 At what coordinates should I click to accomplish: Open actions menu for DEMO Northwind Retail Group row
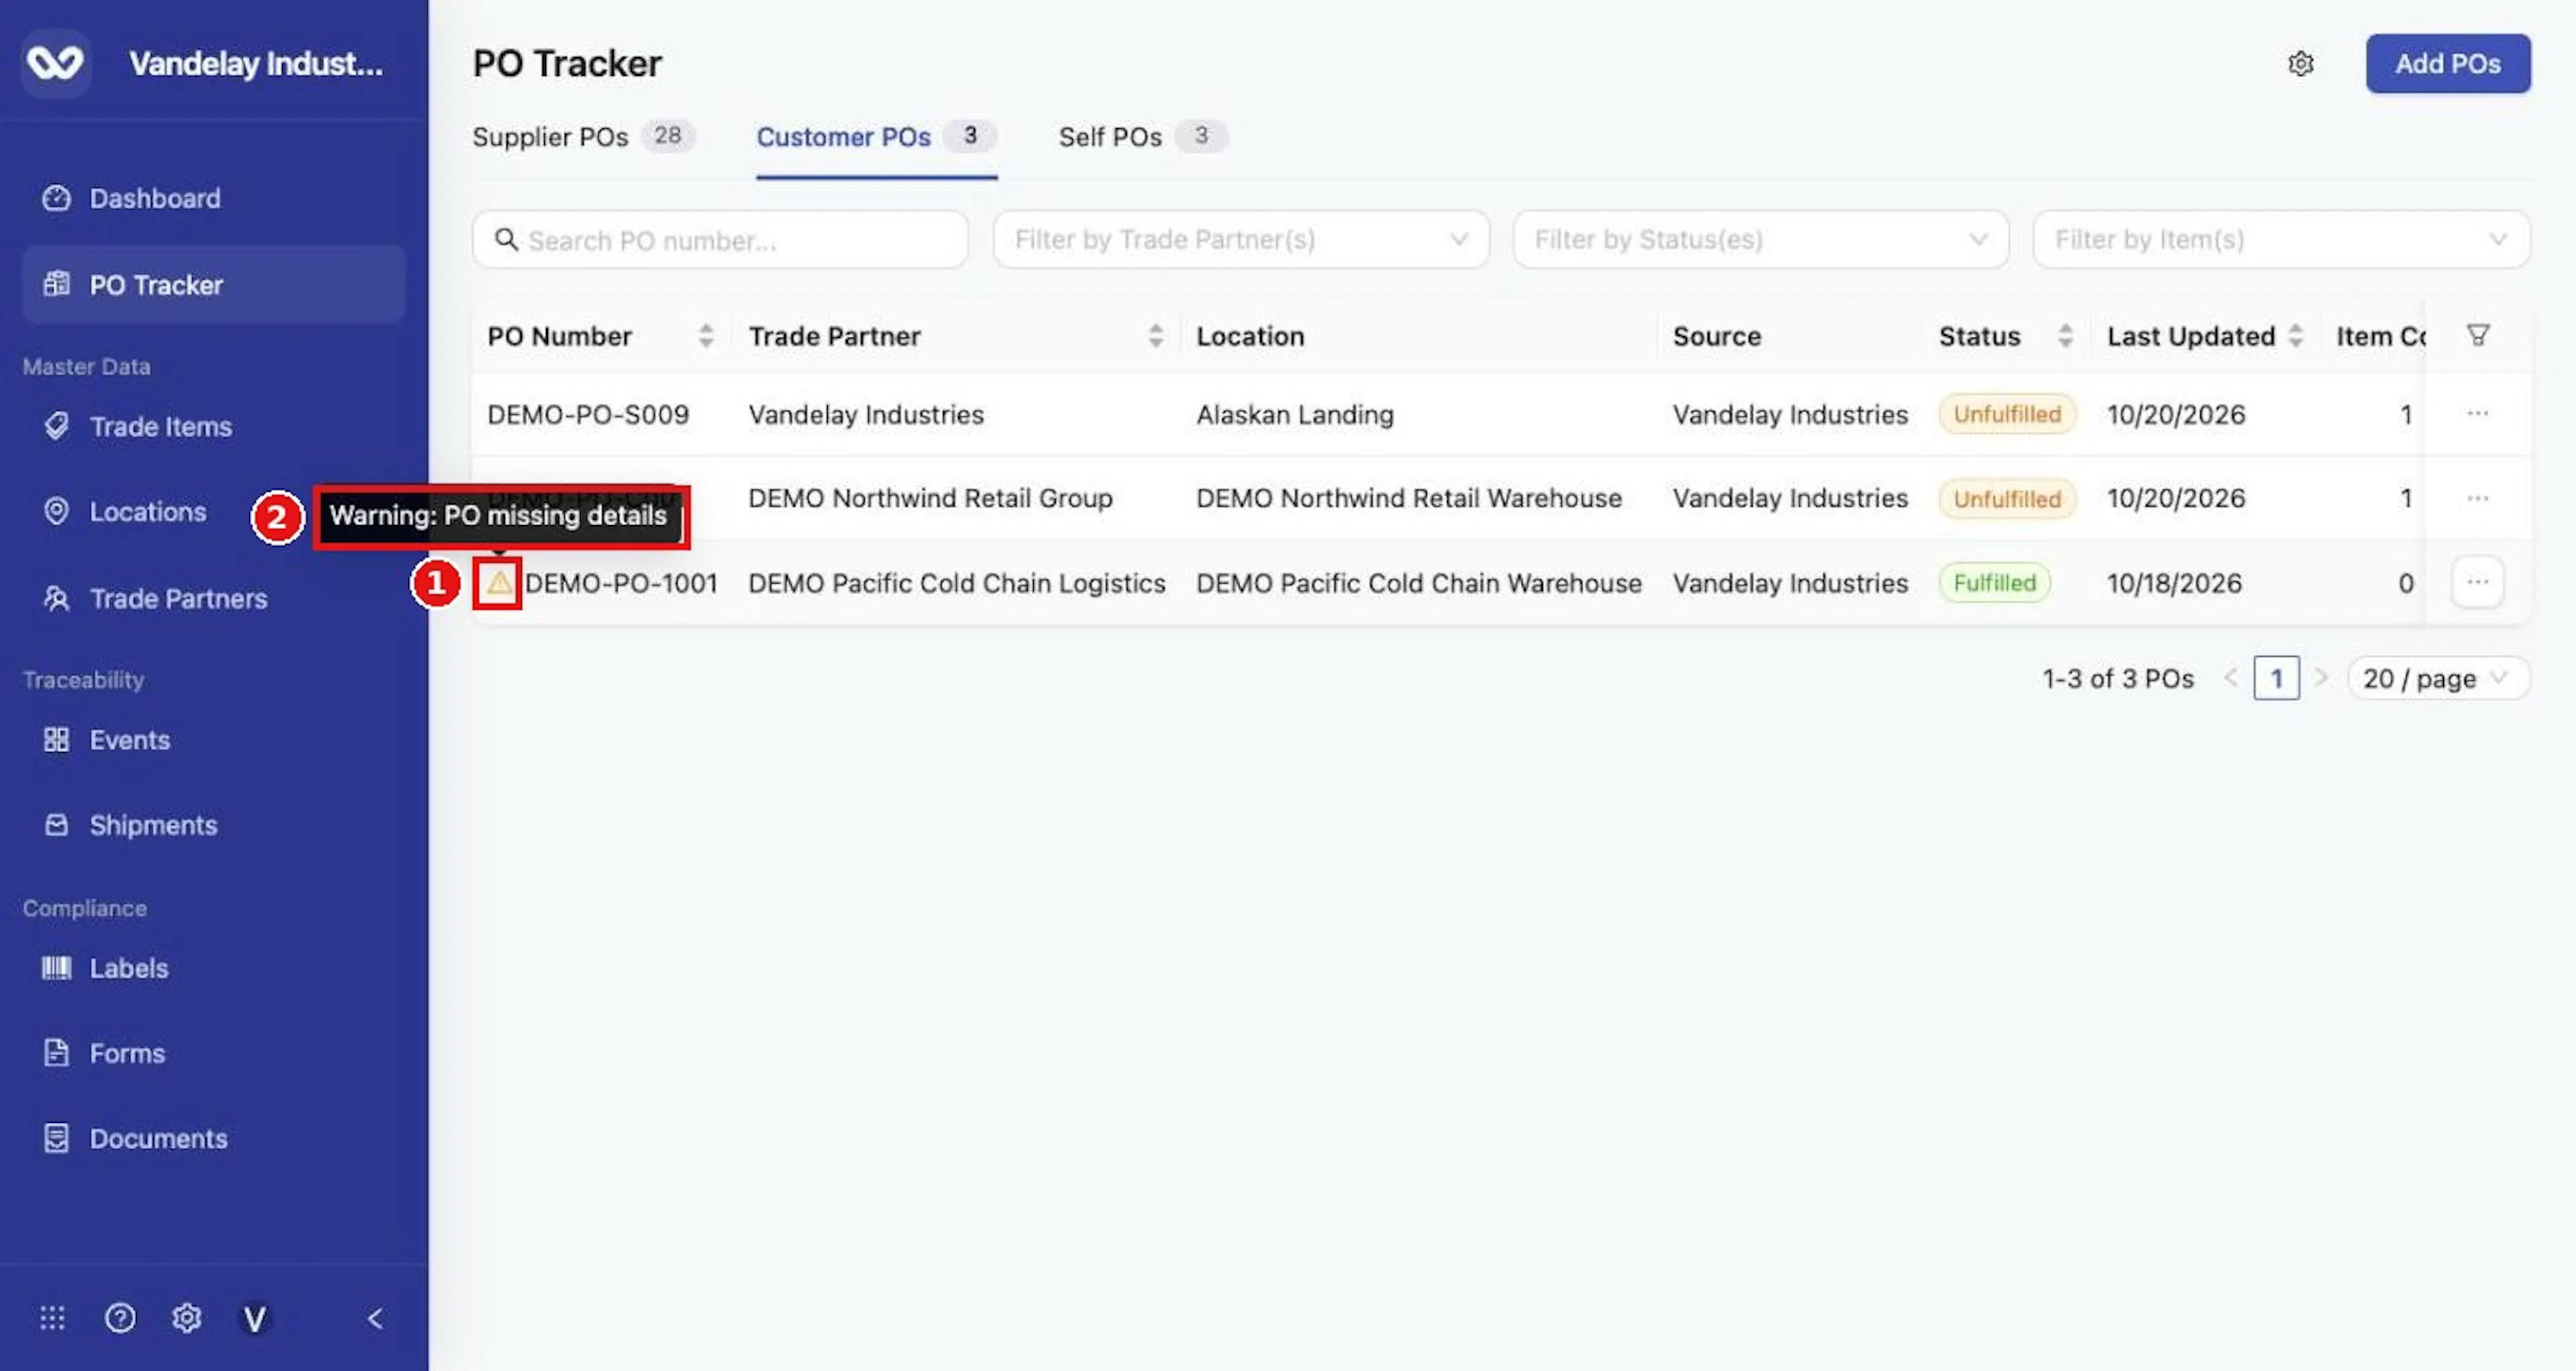2477,498
